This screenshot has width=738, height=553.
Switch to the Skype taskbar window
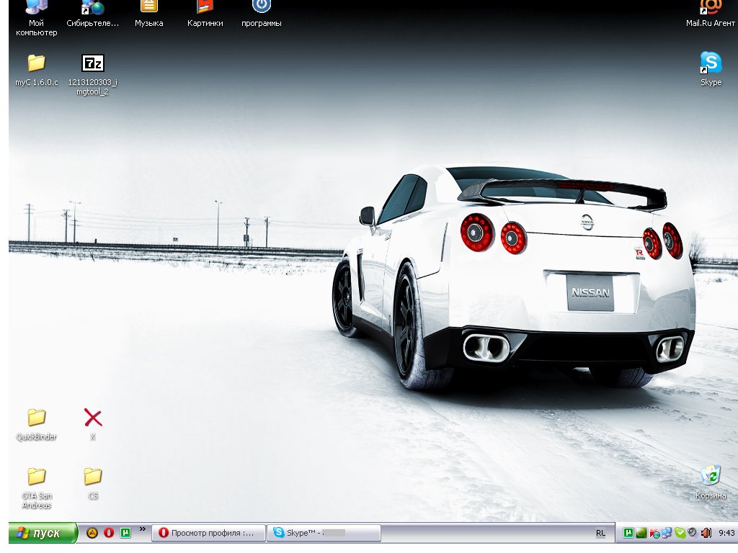coord(324,533)
